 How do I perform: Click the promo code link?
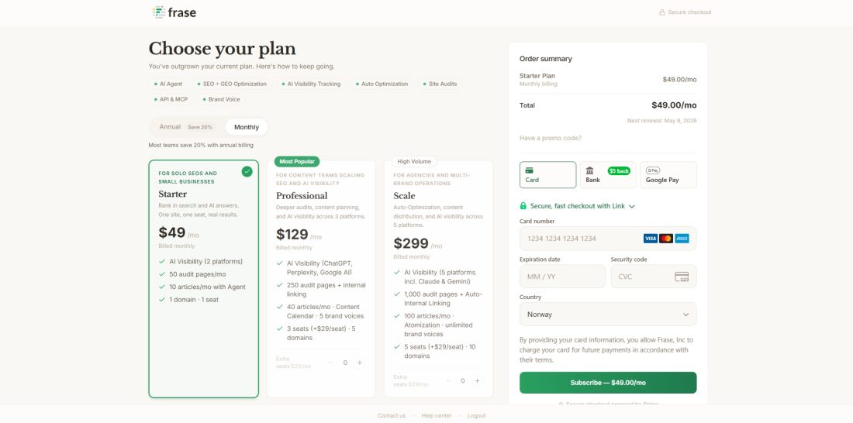pos(550,138)
